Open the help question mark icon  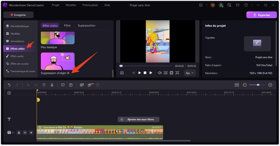click(x=246, y=5)
